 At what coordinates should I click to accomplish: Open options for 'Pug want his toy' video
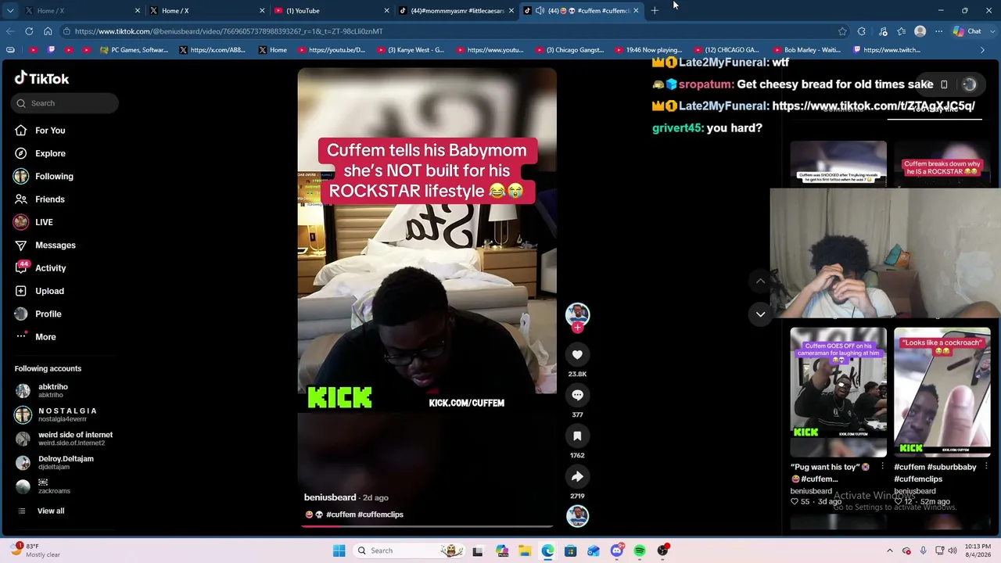point(883,467)
